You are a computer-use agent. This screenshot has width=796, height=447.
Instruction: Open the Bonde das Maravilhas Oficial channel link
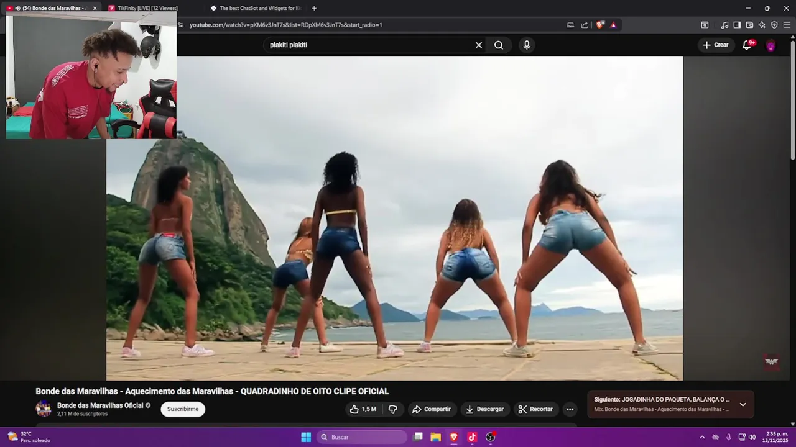click(100, 405)
